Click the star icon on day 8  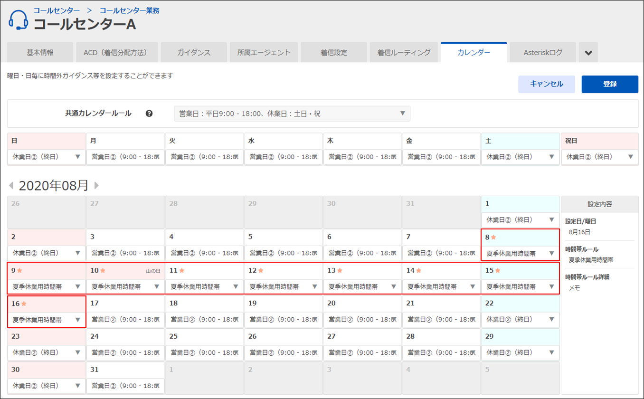(x=494, y=237)
